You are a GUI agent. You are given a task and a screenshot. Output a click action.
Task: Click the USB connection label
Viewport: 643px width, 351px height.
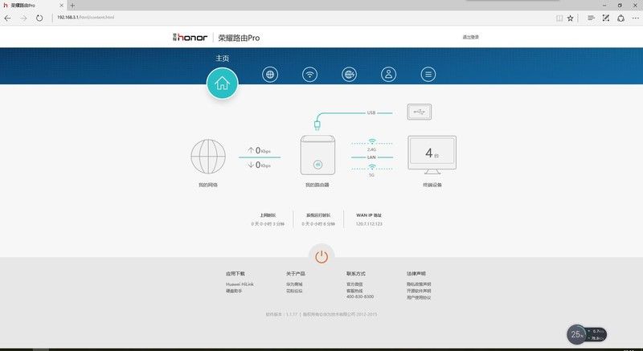tap(371, 112)
